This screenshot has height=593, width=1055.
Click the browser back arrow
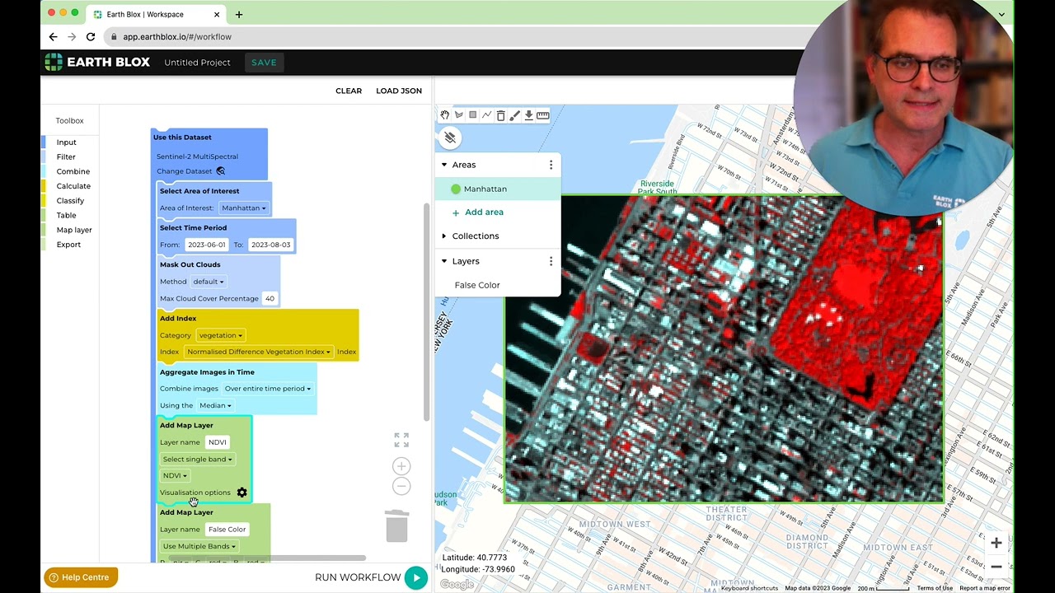click(x=53, y=37)
